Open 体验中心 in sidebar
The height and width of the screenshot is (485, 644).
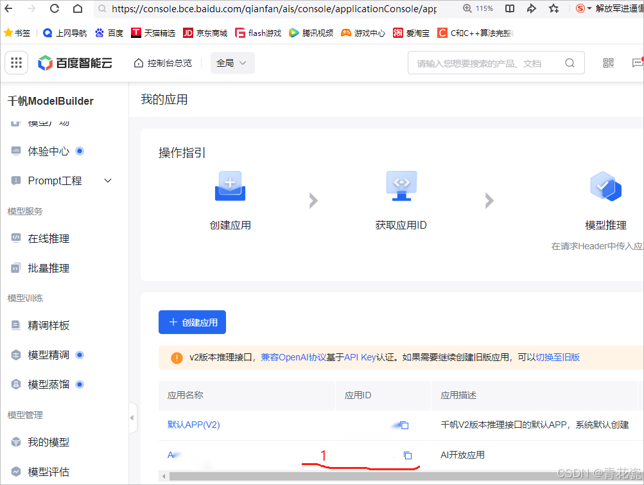(48, 151)
